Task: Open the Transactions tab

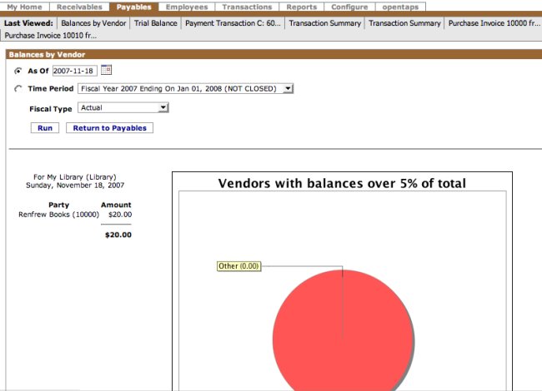Action: coord(246,7)
